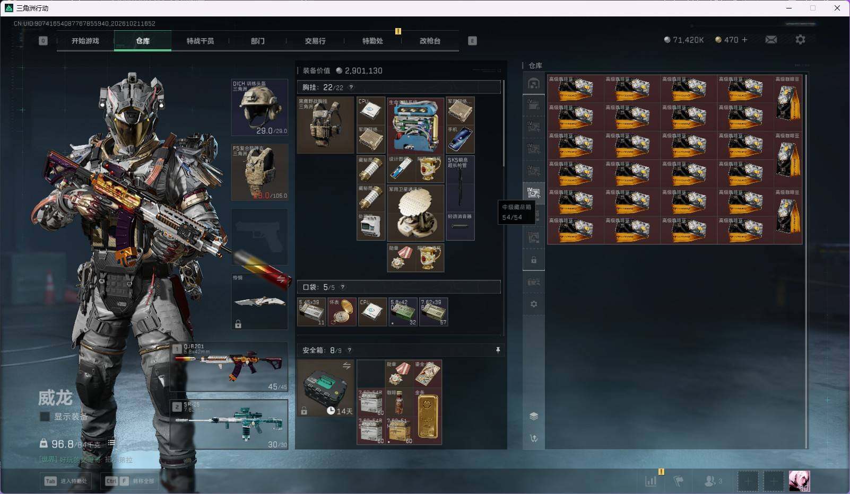Click the empty pistol slot
Image resolution: width=850 pixels, height=494 pixels.
tap(259, 237)
